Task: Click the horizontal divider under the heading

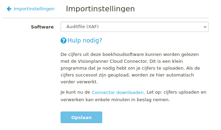Action: pos(105,18)
